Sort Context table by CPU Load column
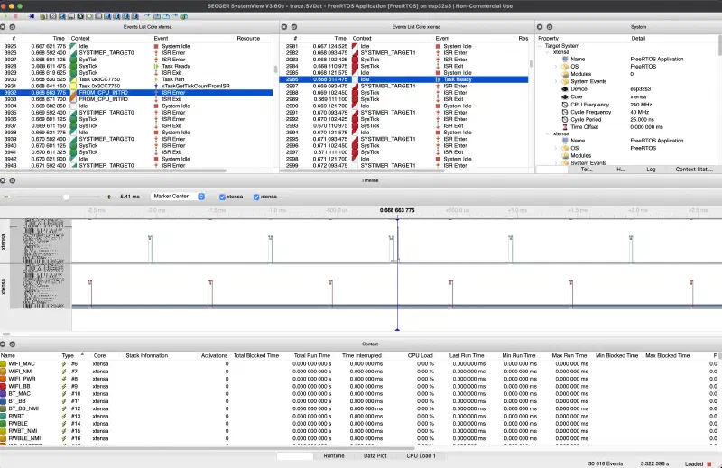Image resolution: width=722 pixels, height=468 pixels. [x=420, y=355]
